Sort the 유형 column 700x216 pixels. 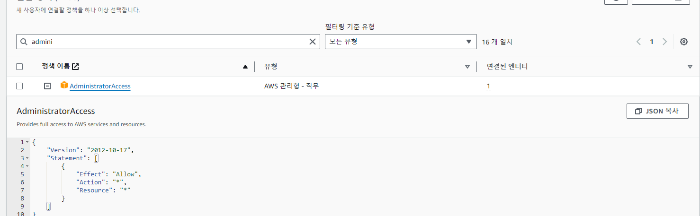click(x=467, y=67)
